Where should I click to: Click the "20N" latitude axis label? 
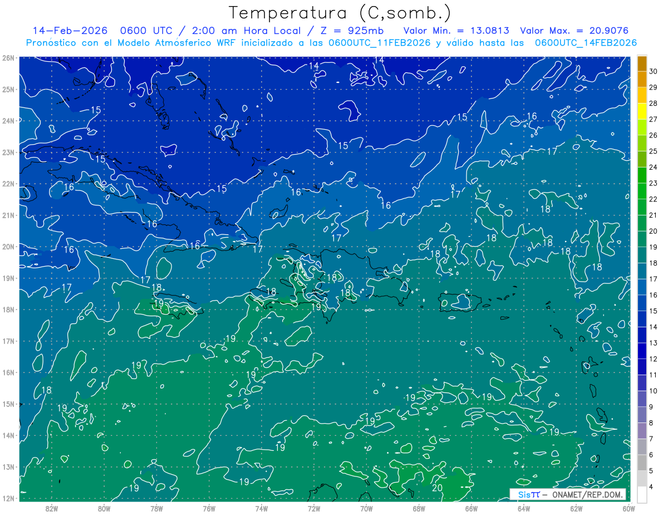tap(8, 247)
